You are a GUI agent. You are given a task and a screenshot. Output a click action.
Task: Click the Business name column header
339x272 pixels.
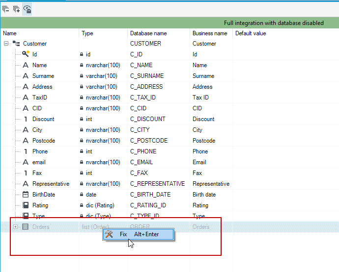tap(211, 33)
